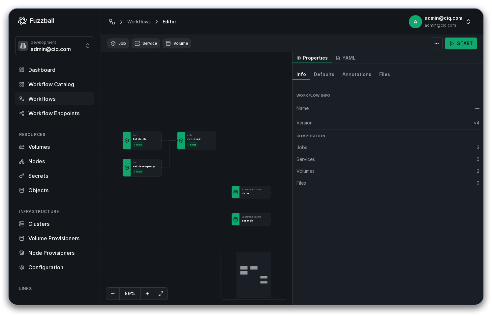This screenshot has height=316, width=492.
Task: Open the development account switcher dropdown
Action: [x=54, y=46]
